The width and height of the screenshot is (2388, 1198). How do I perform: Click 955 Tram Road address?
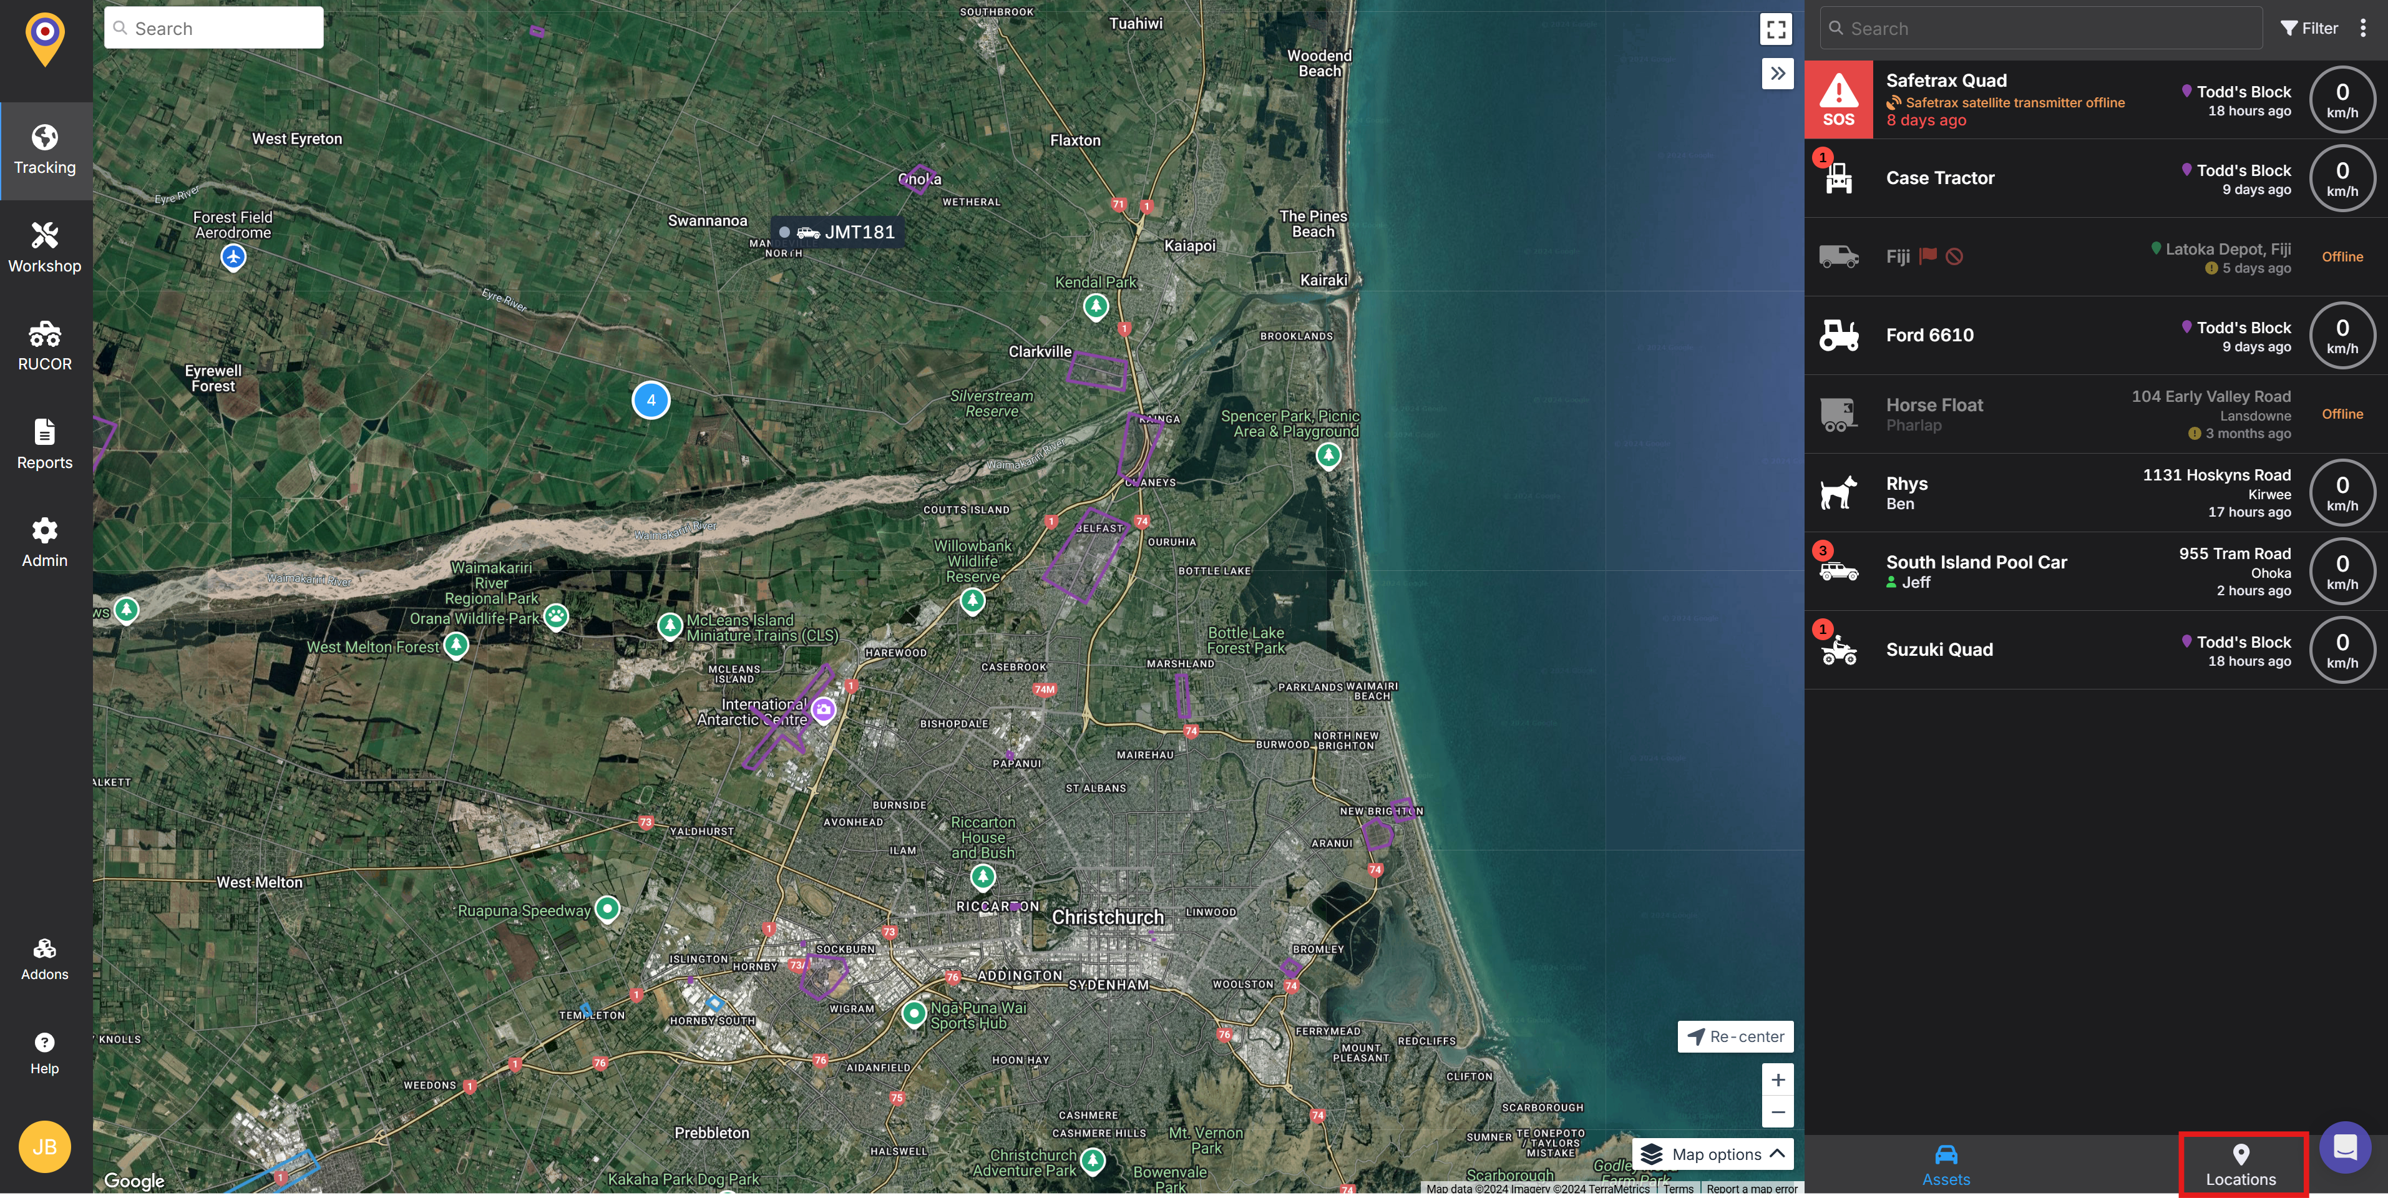click(2234, 553)
